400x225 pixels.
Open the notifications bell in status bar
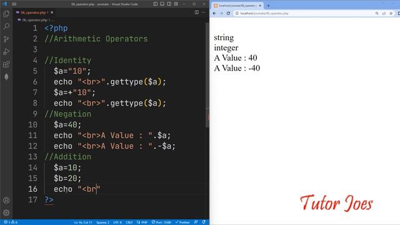tap(204, 222)
